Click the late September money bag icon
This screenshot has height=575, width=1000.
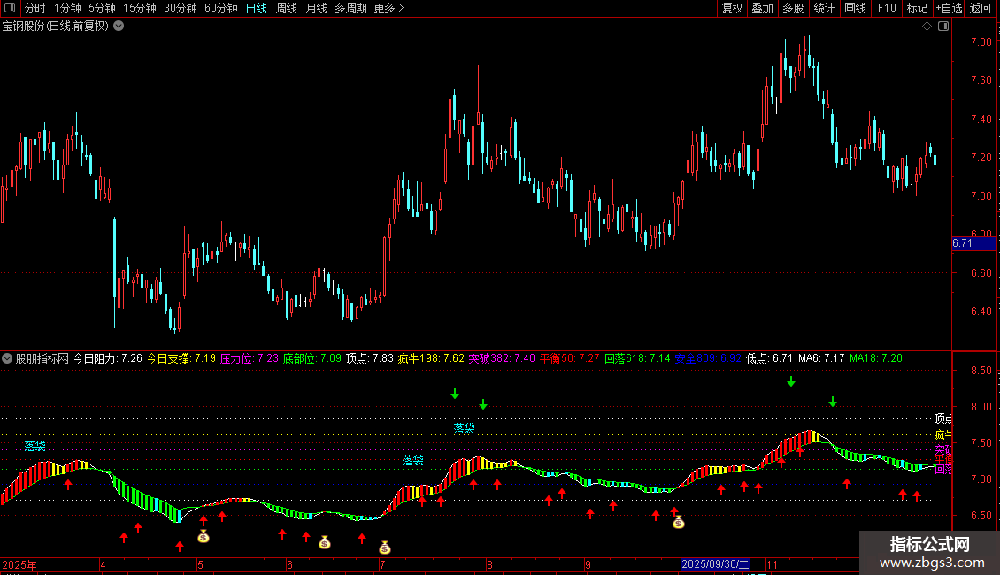pyautogui.click(x=679, y=523)
